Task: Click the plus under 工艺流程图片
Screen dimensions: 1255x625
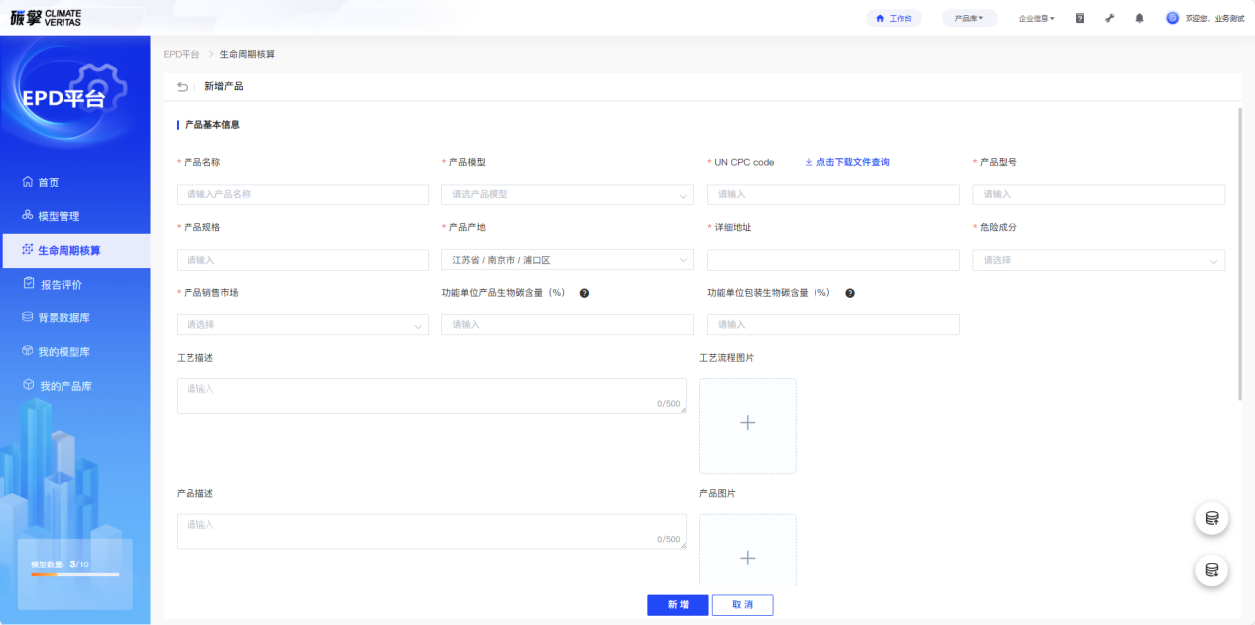Action: click(x=747, y=423)
